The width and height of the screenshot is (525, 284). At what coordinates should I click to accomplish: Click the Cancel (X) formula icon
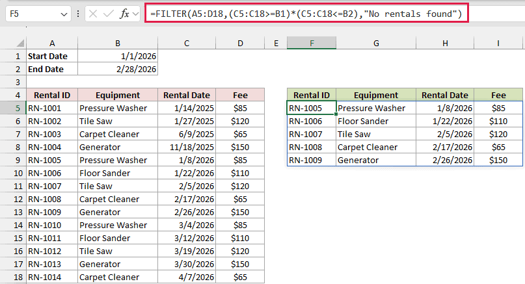(x=93, y=14)
